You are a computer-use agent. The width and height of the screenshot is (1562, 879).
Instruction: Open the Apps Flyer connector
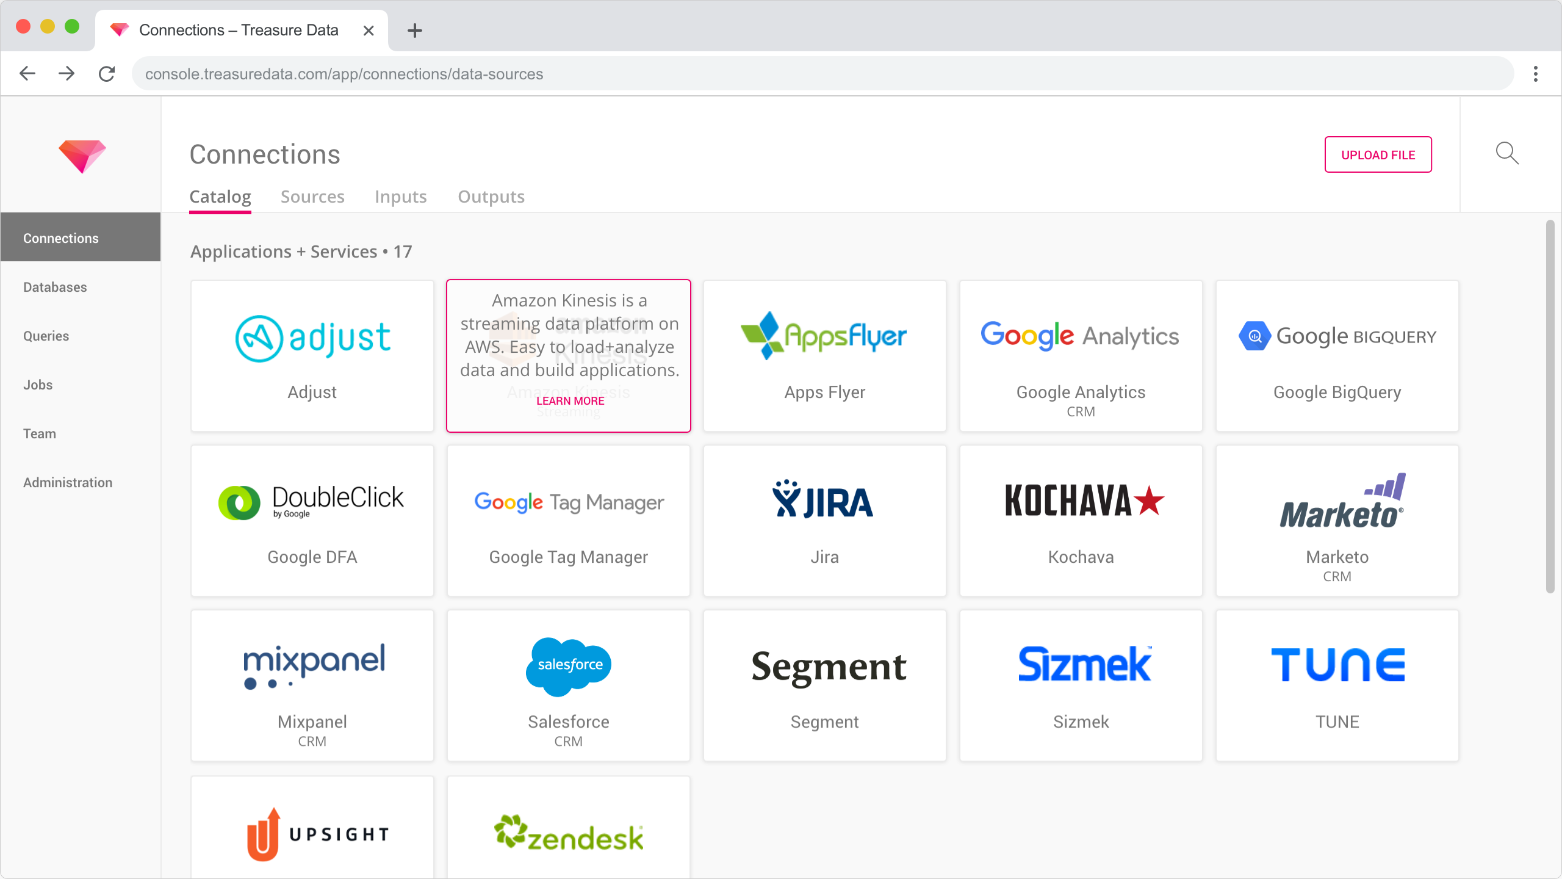[x=824, y=356]
